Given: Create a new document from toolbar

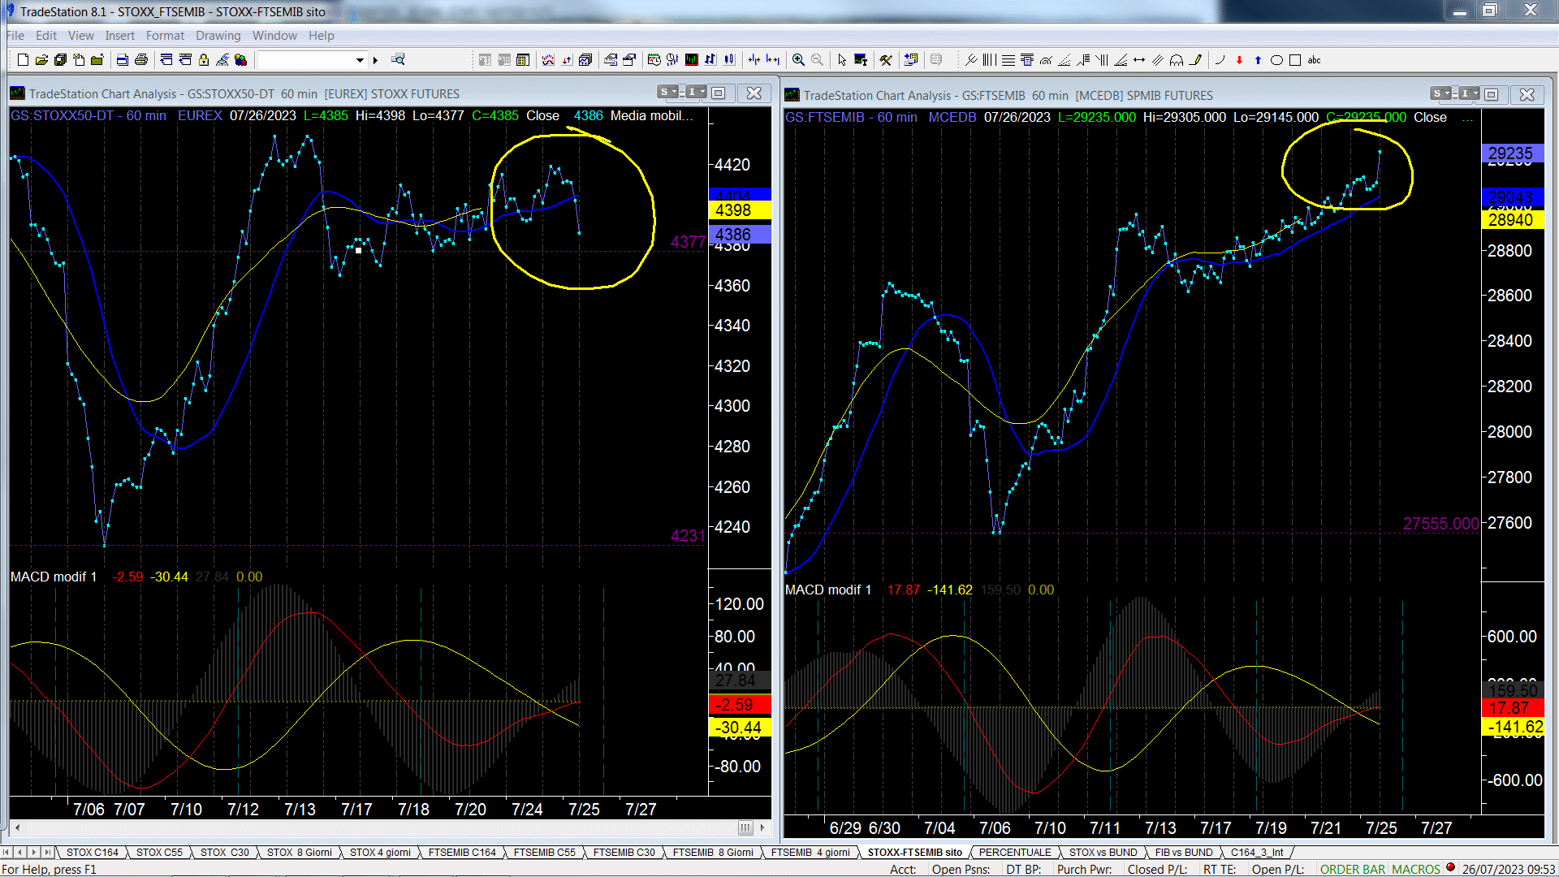Looking at the screenshot, I should click(23, 60).
